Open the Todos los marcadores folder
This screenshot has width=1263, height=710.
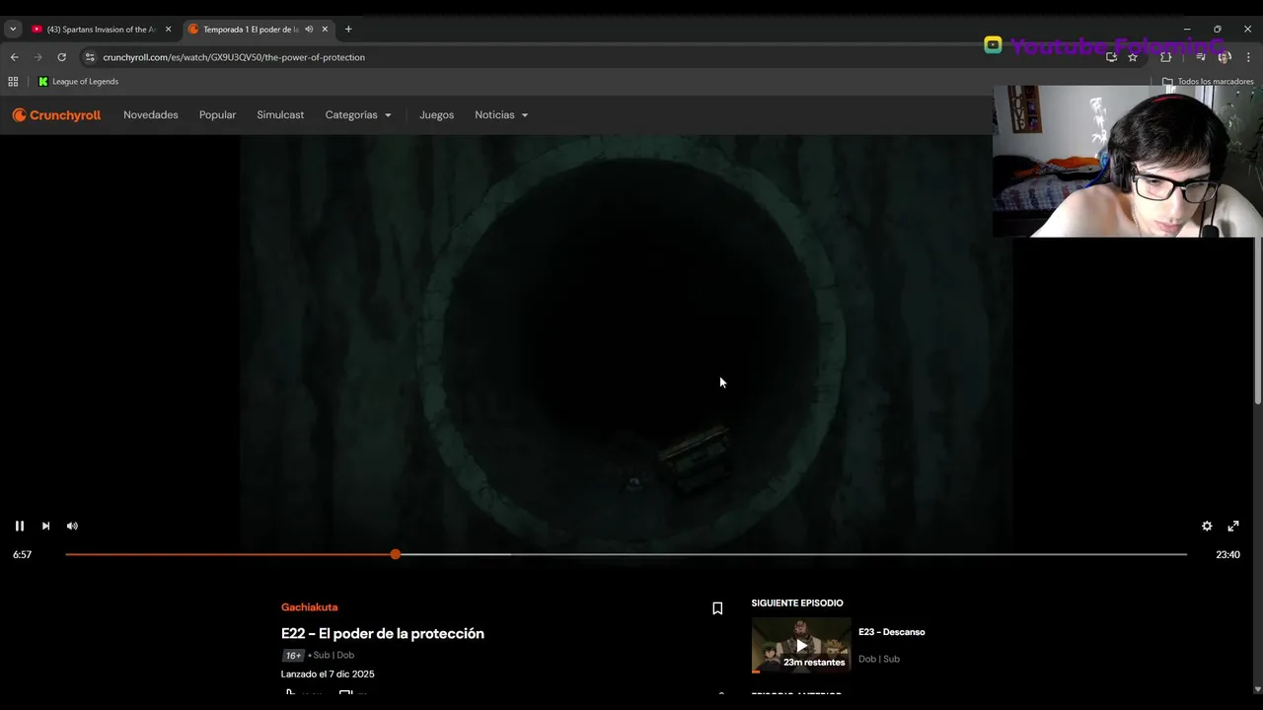pos(1208,82)
